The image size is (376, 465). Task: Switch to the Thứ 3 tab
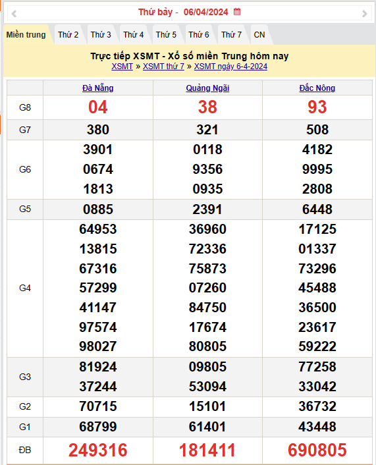point(101,35)
